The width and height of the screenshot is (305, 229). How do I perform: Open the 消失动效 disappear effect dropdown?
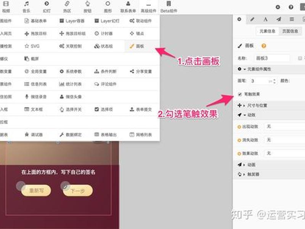(x=285, y=140)
